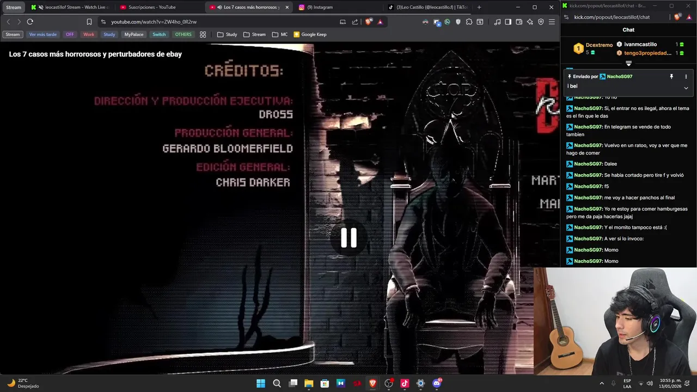697x392 pixels.
Task: Open a new browser tab
Action: click(x=479, y=7)
